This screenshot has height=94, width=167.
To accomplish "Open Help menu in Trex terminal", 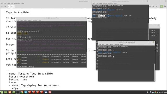I will point(121,44).
